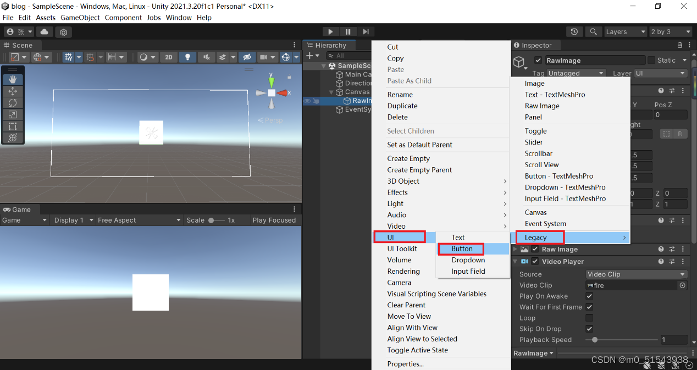Image resolution: width=697 pixels, height=370 pixels.
Task: Enable the Loop checkbox on Video Player
Action: tap(589, 318)
